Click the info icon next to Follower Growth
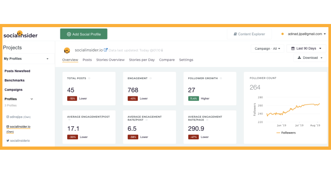Image resolution: width=331 pixels, height=181 pixels. coord(221,78)
